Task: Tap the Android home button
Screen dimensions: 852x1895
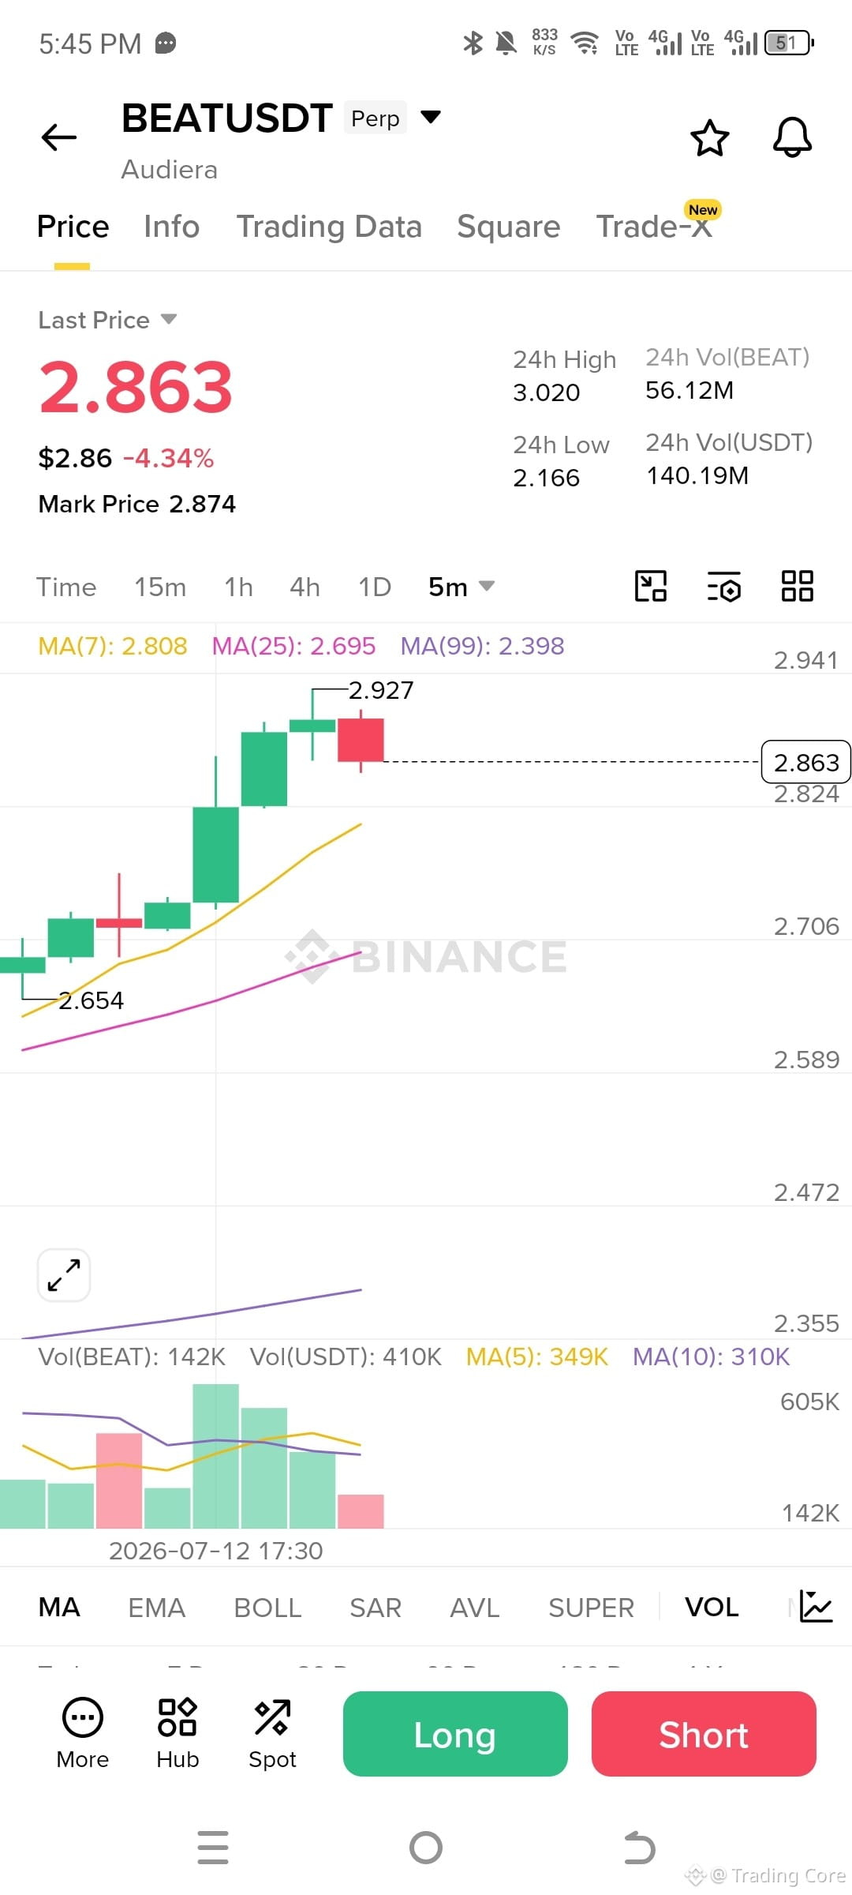Action: (x=426, y=1848)
